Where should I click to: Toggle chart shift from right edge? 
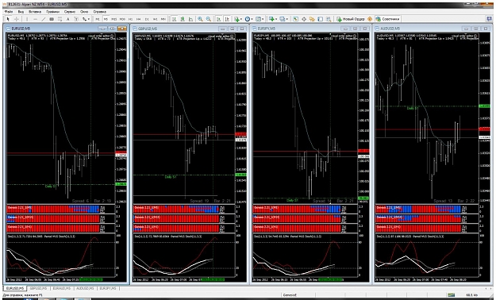(227, 19)
